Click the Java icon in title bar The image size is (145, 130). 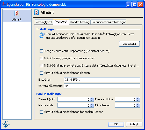(3, 4)
